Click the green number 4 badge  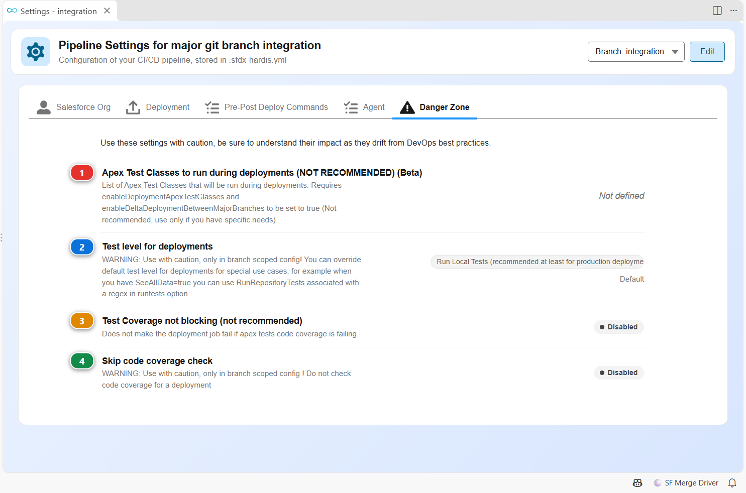click(82, 361)
